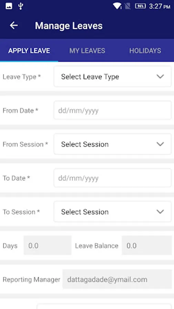Tap the no-SIM icon in status bar
The height and width of the screenshot is (309, 174).
pos(128,6)
